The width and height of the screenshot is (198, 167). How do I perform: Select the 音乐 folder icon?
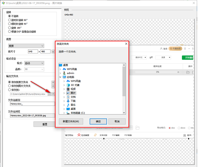pyautogui.click(x=68, y=105)
